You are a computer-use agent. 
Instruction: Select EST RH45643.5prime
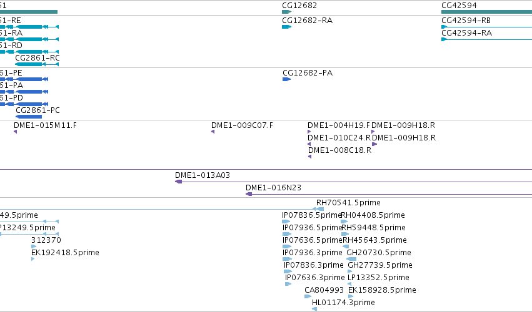pyautogui.click(x=374, y=240)
